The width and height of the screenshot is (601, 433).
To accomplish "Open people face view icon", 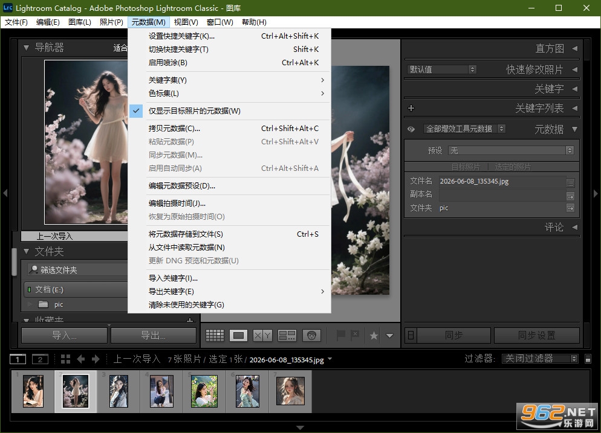I will 311,336.
